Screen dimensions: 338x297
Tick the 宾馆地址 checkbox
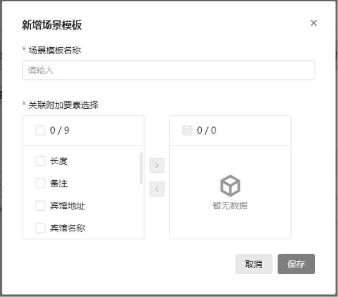tap(41, 206)
